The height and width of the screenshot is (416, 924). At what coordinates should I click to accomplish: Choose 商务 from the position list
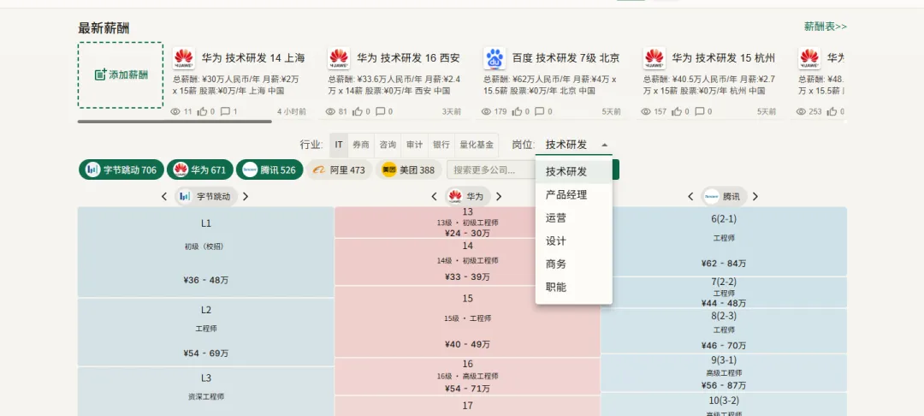click(574, 264)
